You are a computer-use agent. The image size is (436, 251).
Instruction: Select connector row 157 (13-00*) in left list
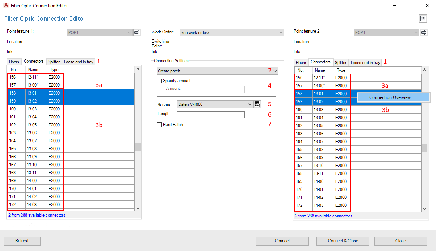tap(71, 85)
